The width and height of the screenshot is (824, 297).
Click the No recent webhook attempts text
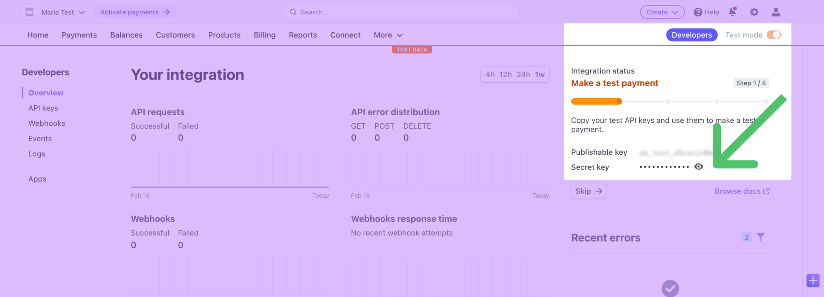pyautogui.click(x=402, y=233)
